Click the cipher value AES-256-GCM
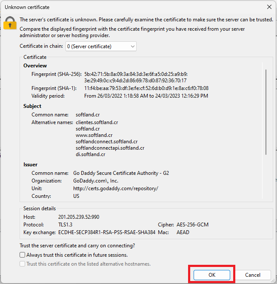Viewport: 277px width, 284px height. [192, 225]
